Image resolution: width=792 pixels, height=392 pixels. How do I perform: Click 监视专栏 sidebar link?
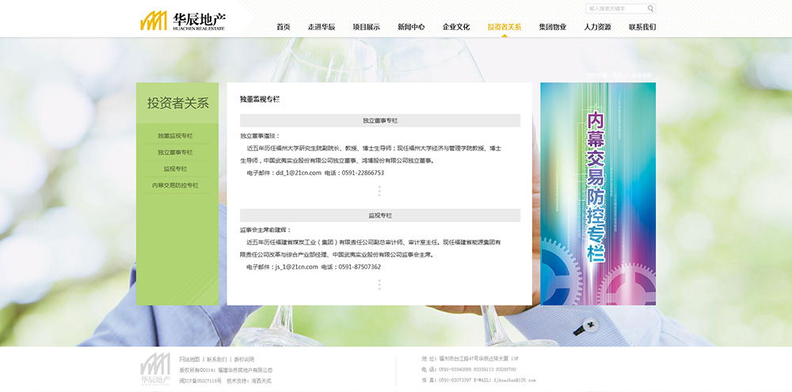coord(175,169)
